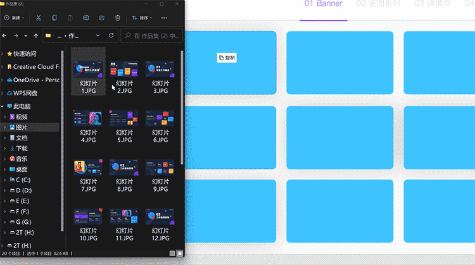The image size is (475, 265).
Task: Expand the address bar history dropdown
Action: coord(98,35)
